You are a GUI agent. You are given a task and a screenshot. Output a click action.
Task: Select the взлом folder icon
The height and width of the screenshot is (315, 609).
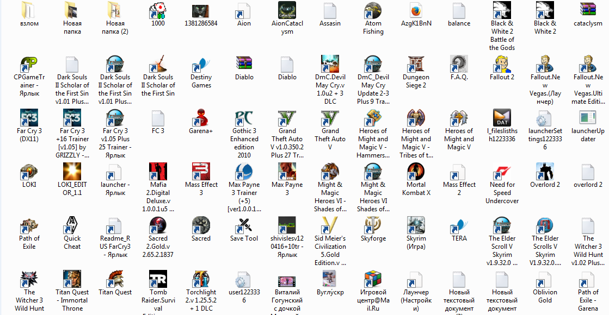(29, 10)
